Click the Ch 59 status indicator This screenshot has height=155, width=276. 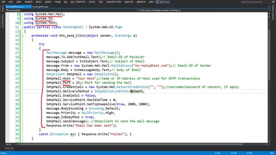click(x=249, y=153)
